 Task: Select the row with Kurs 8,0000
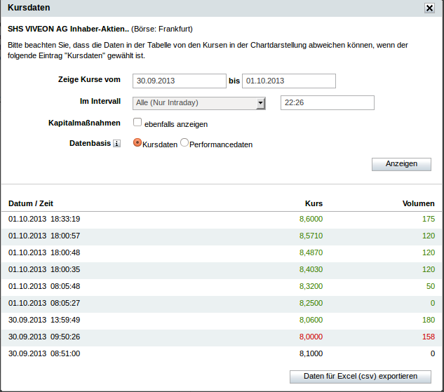[222, 337]
